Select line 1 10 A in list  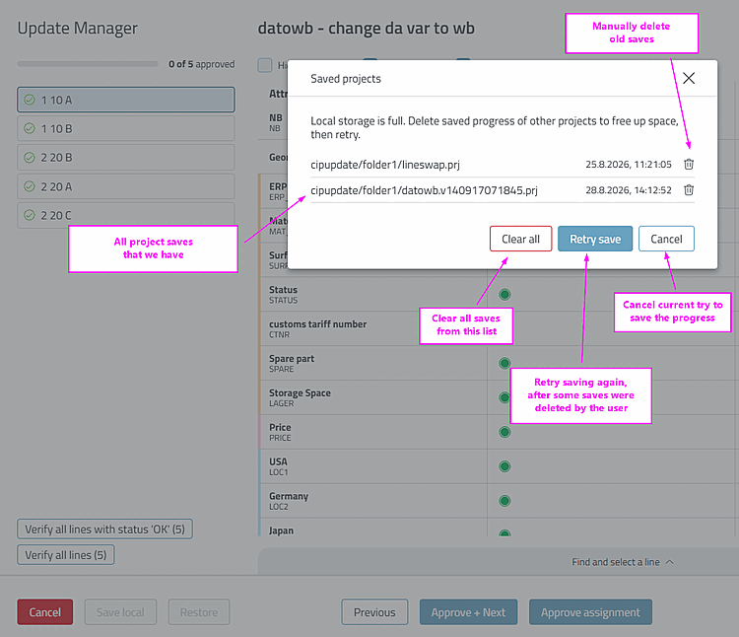point(126,100)
